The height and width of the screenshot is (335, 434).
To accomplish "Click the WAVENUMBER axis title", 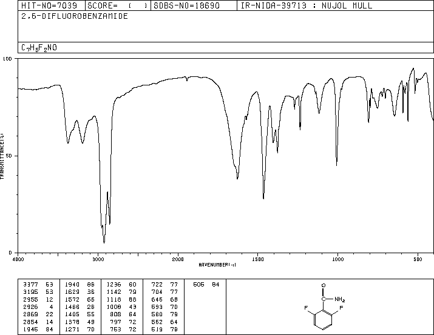I will point(217,265).
